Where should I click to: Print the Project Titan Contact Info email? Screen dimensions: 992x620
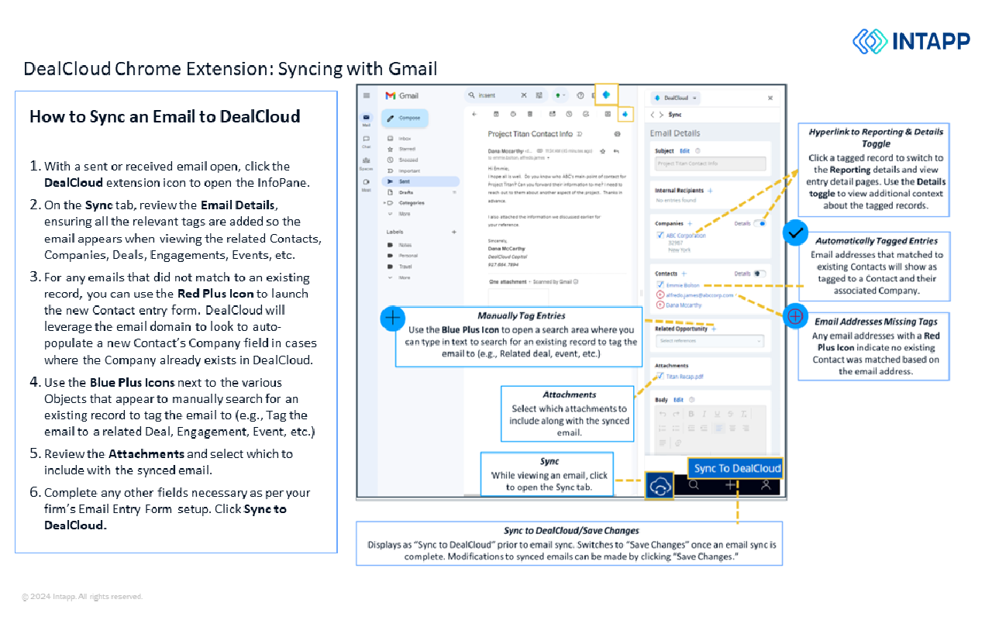[617, 134]
